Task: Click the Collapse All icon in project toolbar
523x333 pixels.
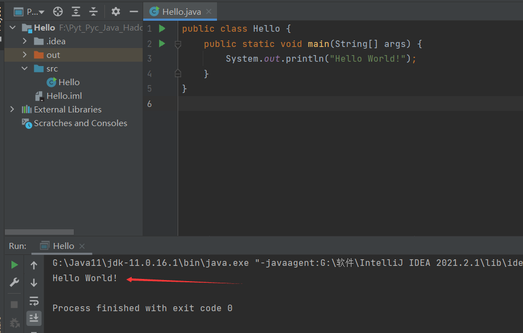Action: pyautogui.click(x=93, y=12)
